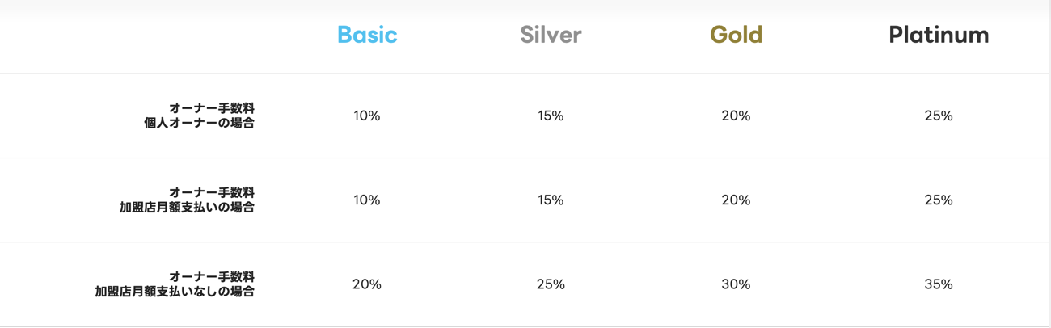
Task: Click Gold 20% for 個人オーナー row
Action: click(x=736, y=116)
